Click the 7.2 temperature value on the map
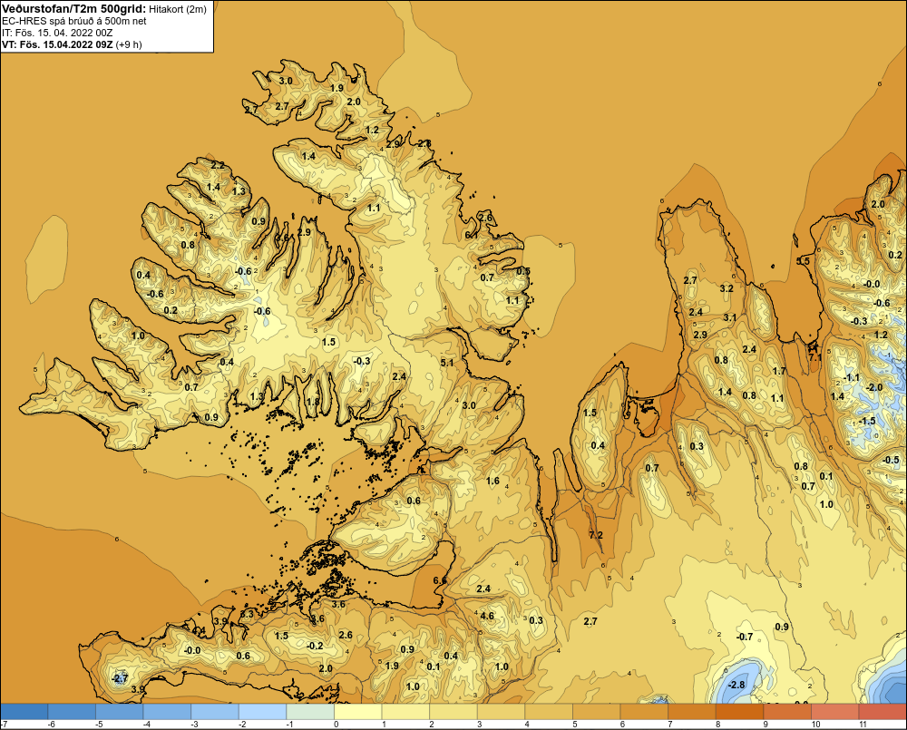The image size is (907, 730). click(x=596, y=535)
